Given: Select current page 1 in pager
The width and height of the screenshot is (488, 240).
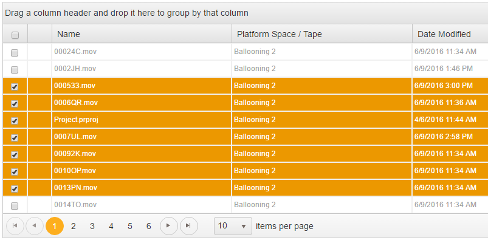Looking at the screenshot, I should click(55, 226).
